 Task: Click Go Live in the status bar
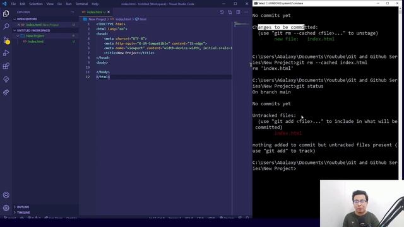(x=227, y=218)
